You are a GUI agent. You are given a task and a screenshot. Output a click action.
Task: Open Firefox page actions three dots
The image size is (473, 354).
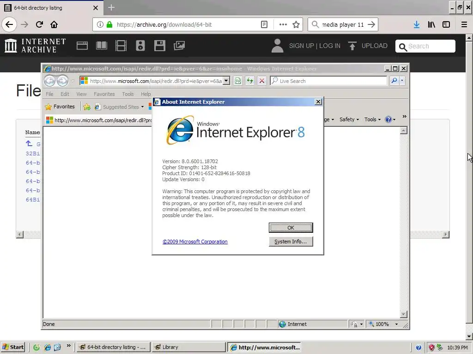point(283,24)
